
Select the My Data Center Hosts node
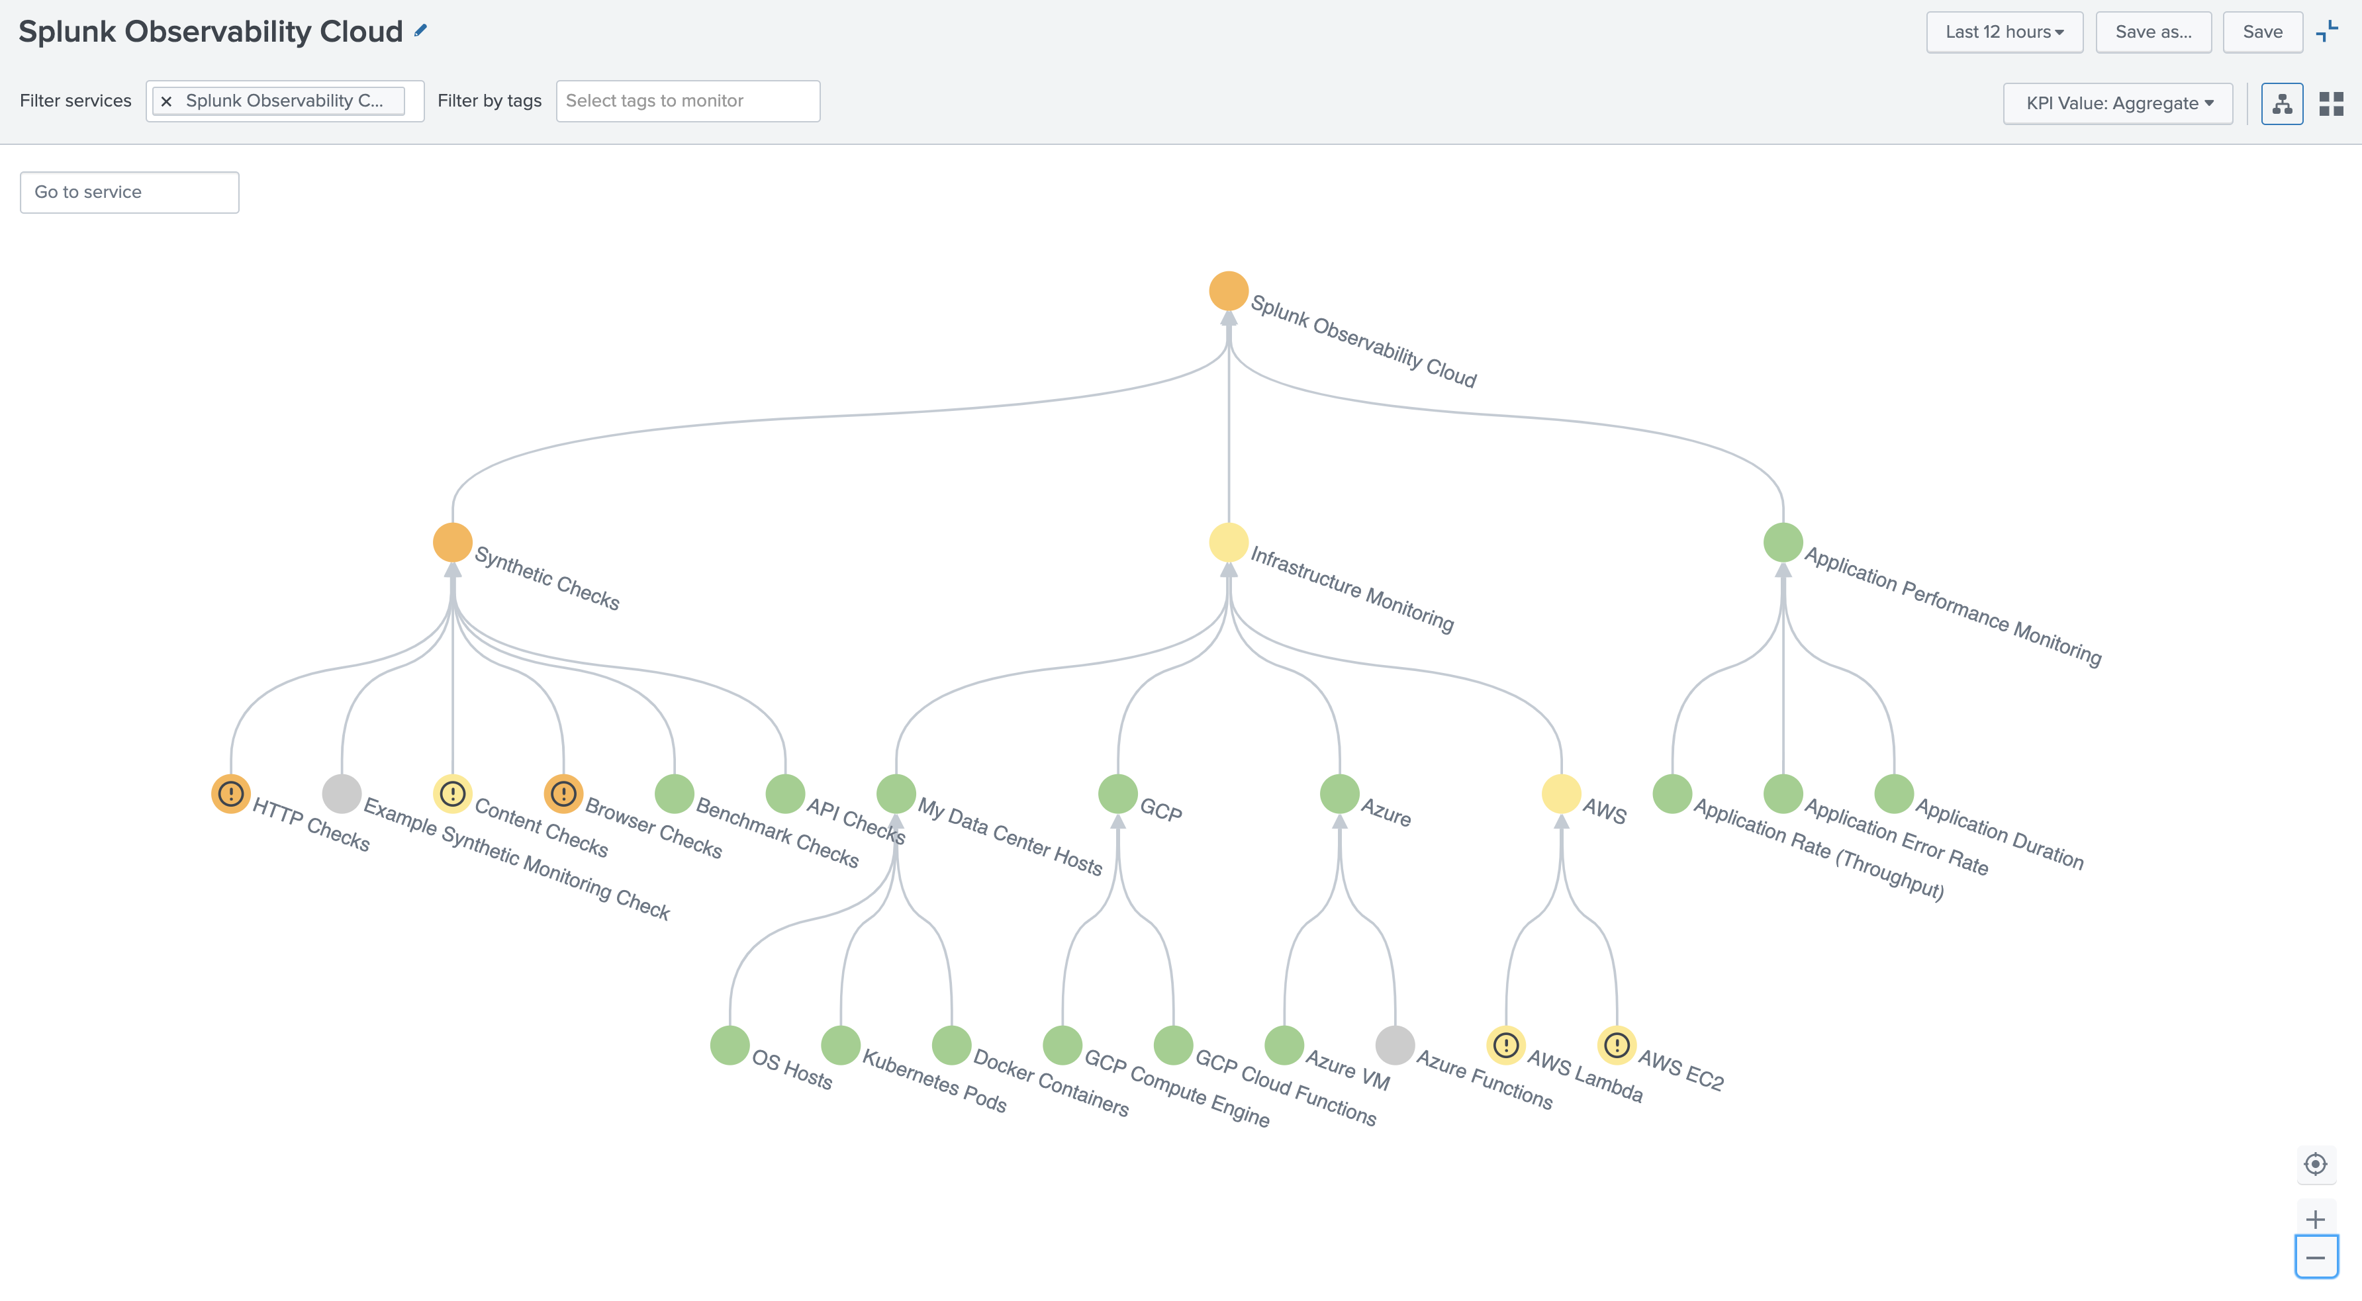coord(897,794)
